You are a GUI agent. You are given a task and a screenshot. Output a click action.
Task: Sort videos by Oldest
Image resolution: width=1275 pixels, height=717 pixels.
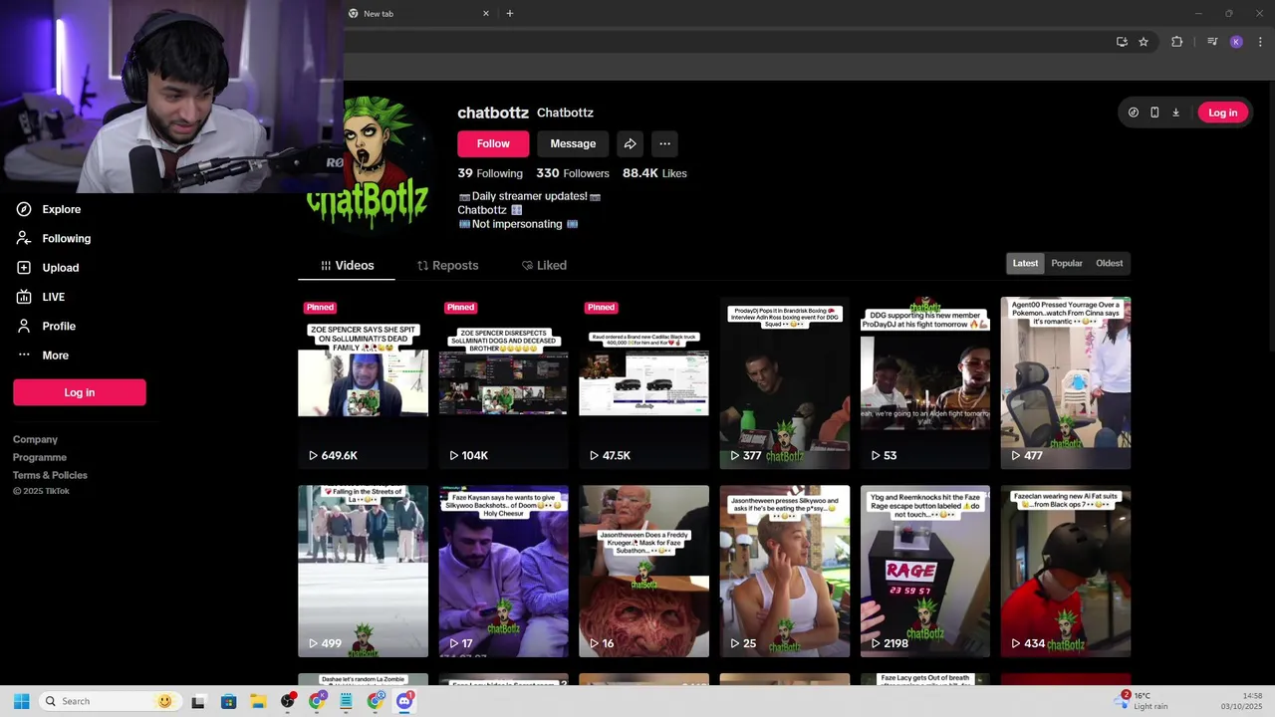pyautogui.click(x=1109, y=263)
